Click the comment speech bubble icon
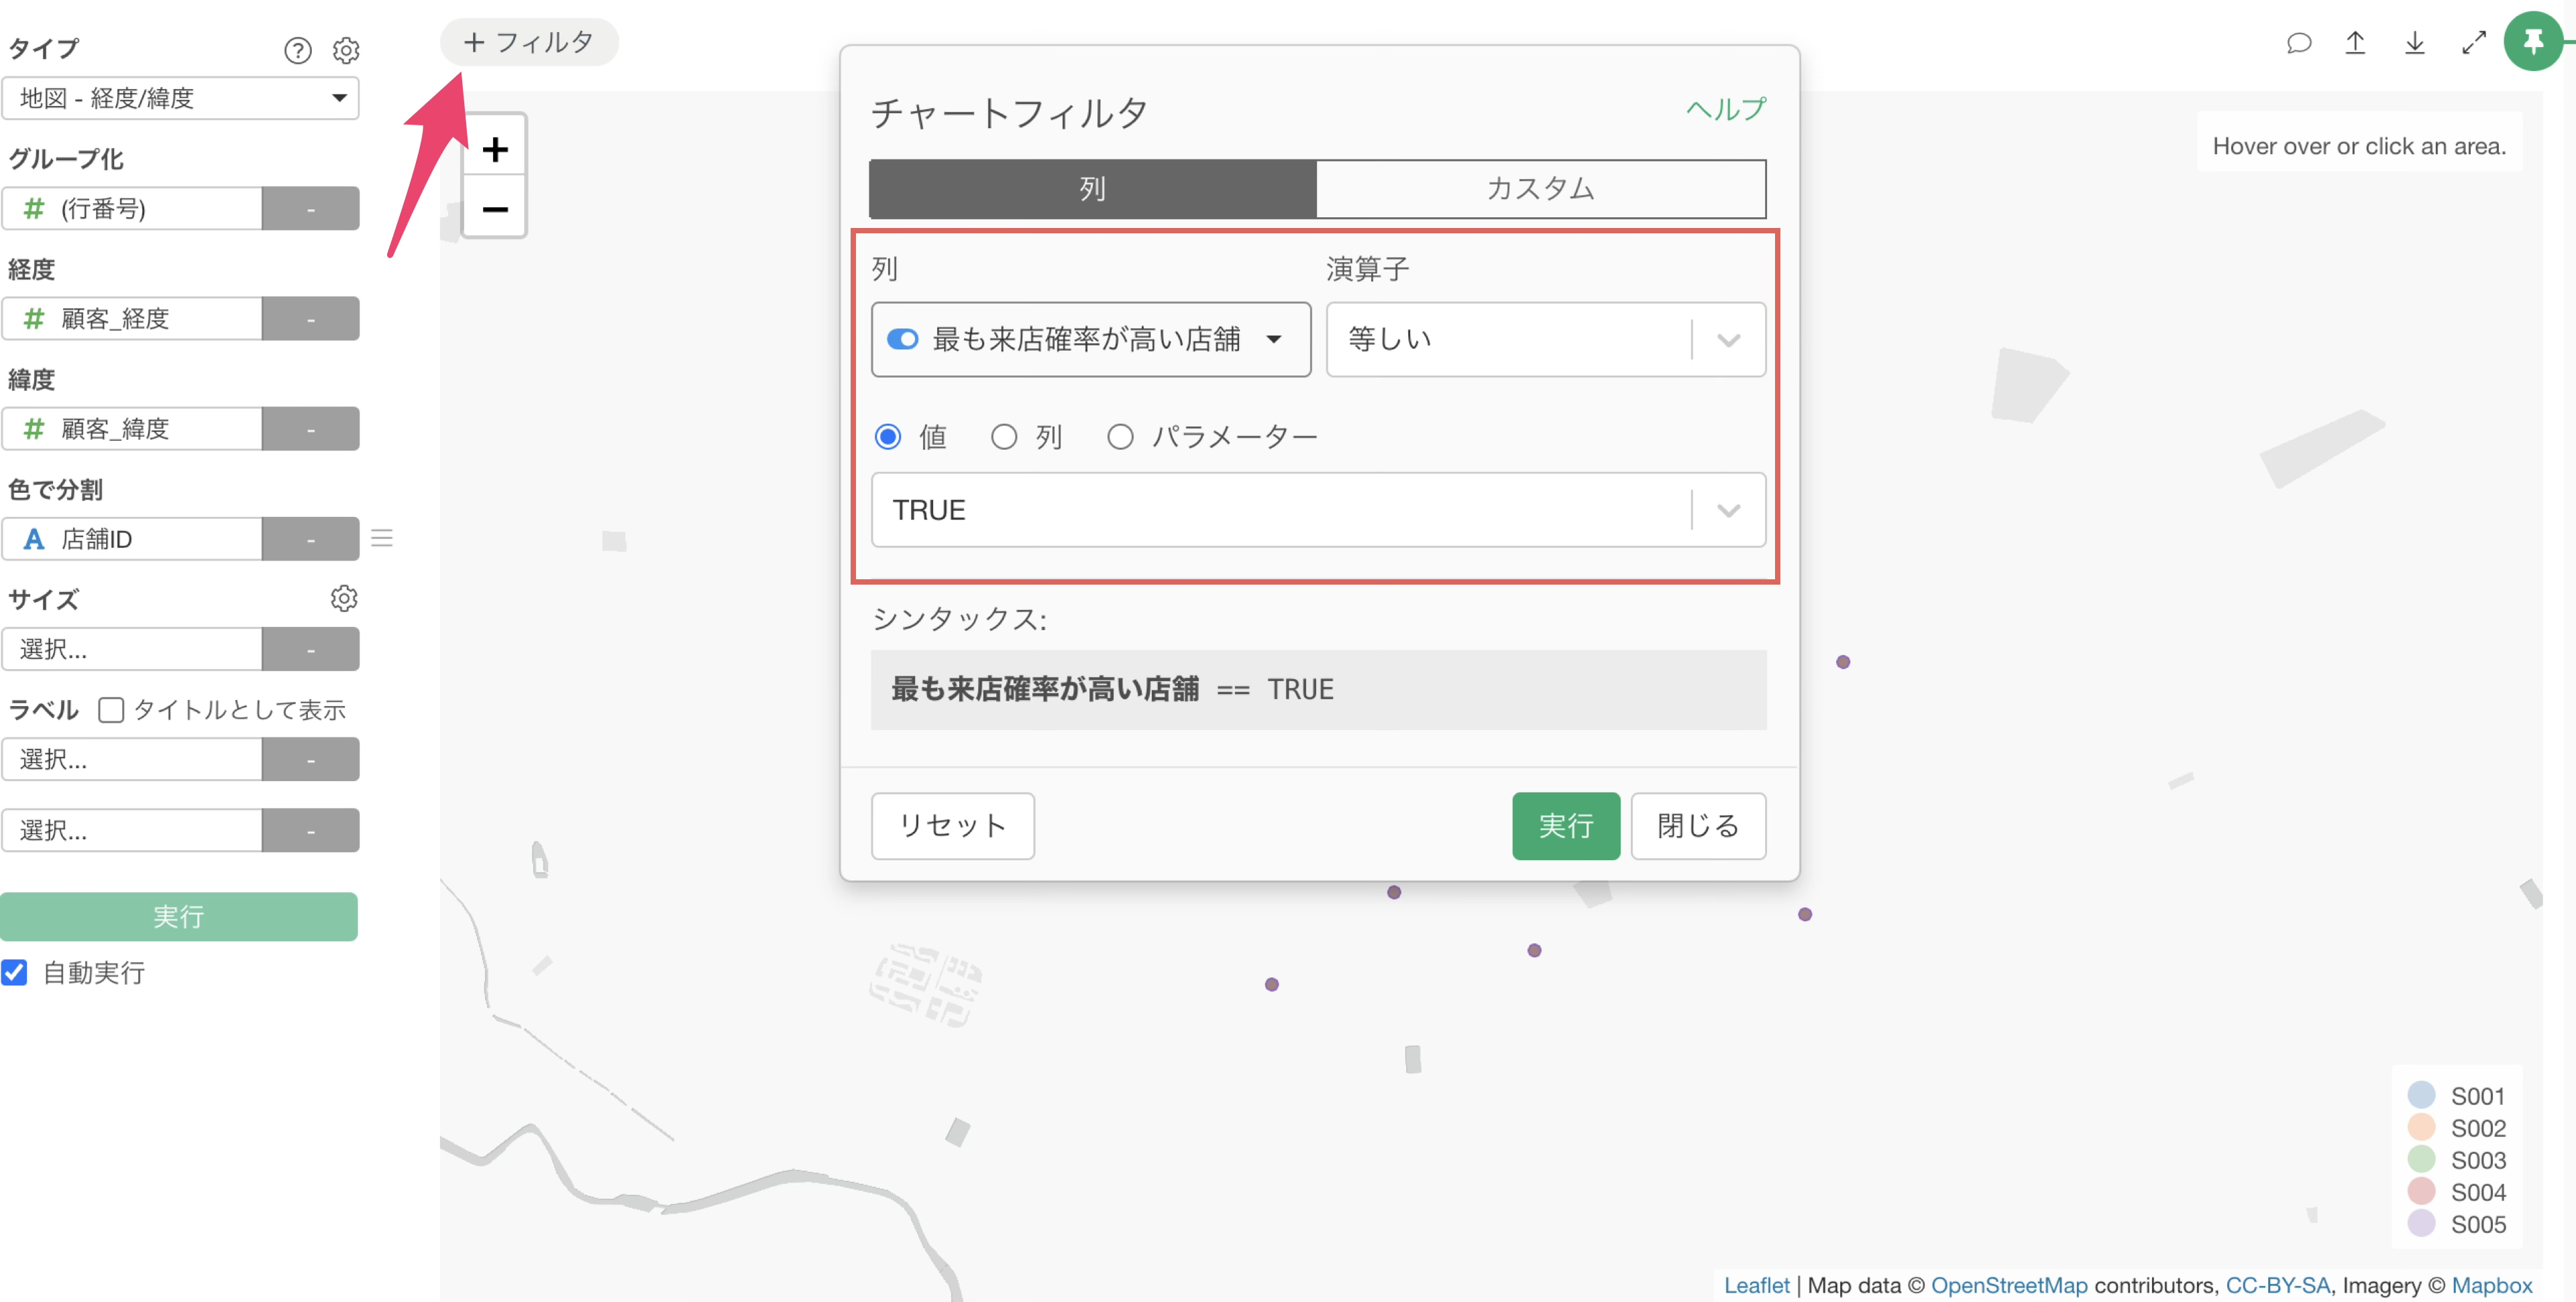Viewport: 2576px width, 1302px height. point(2298,43)
